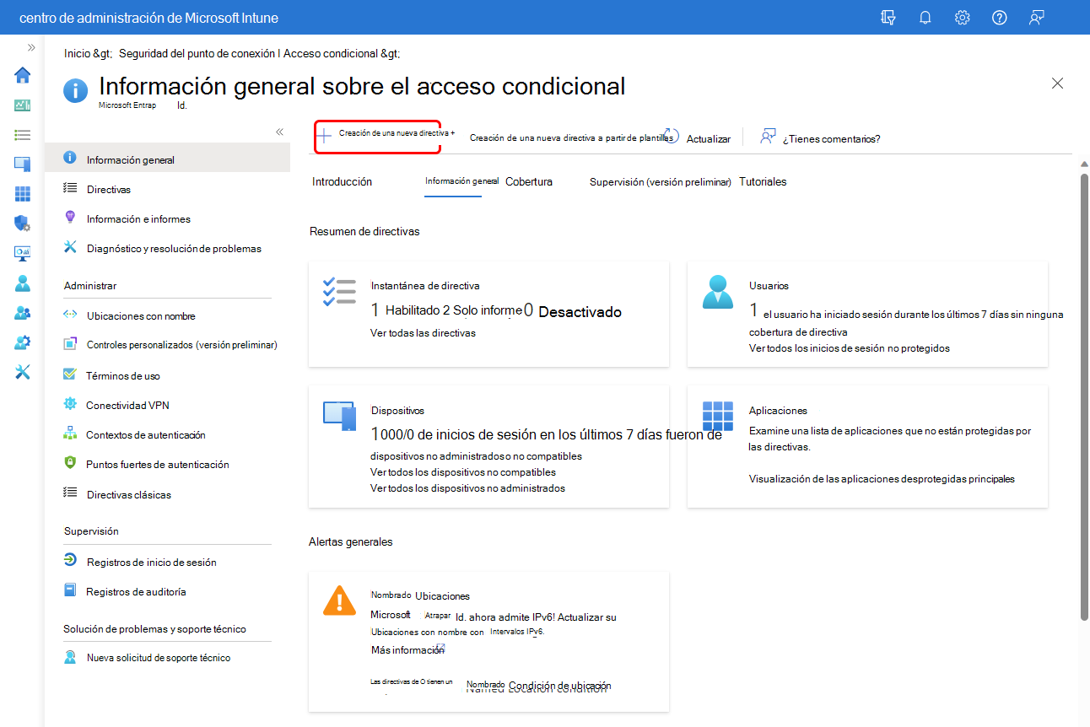Open the Copilot/portal icon in top bar
This screenshot has height=727, width=1090.
[888, 17]
